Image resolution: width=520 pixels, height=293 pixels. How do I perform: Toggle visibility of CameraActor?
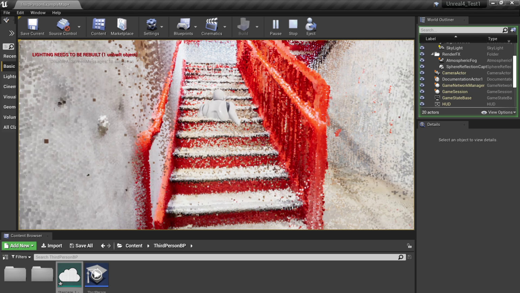tap(422, 73)
